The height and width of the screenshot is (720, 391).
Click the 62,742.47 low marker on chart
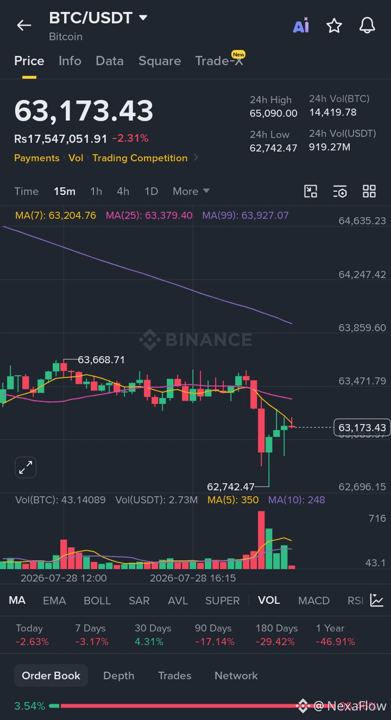[x=231, y=487]
